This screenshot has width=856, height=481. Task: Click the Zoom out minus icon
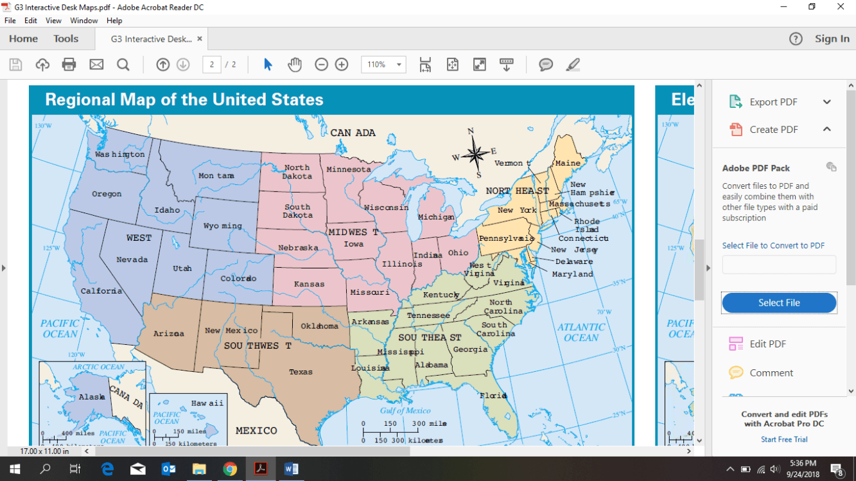[x=321, y=64]
